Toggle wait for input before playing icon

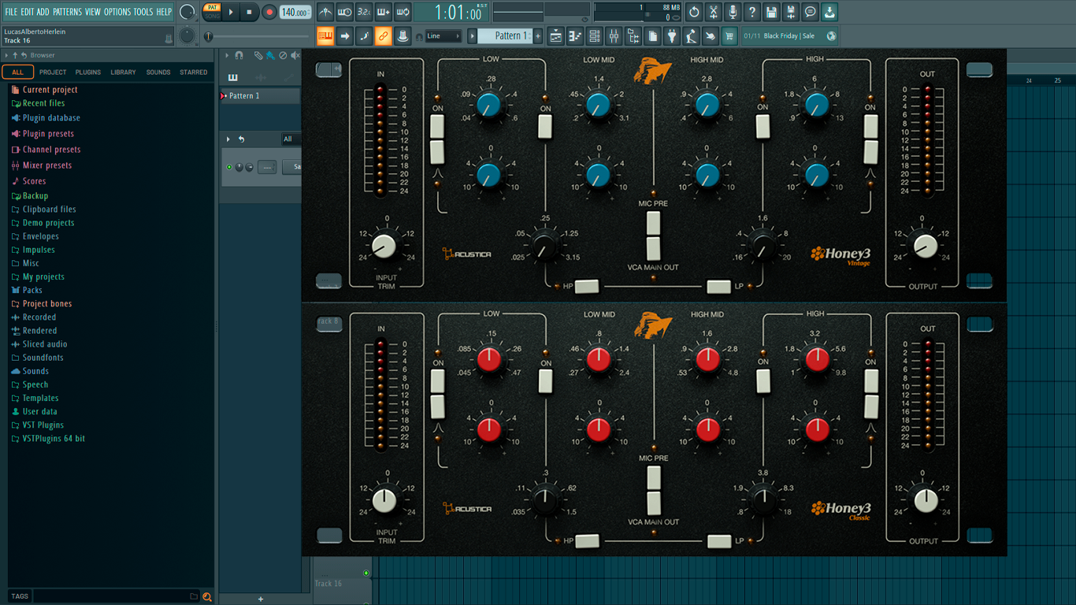click(x=345, y=12)
